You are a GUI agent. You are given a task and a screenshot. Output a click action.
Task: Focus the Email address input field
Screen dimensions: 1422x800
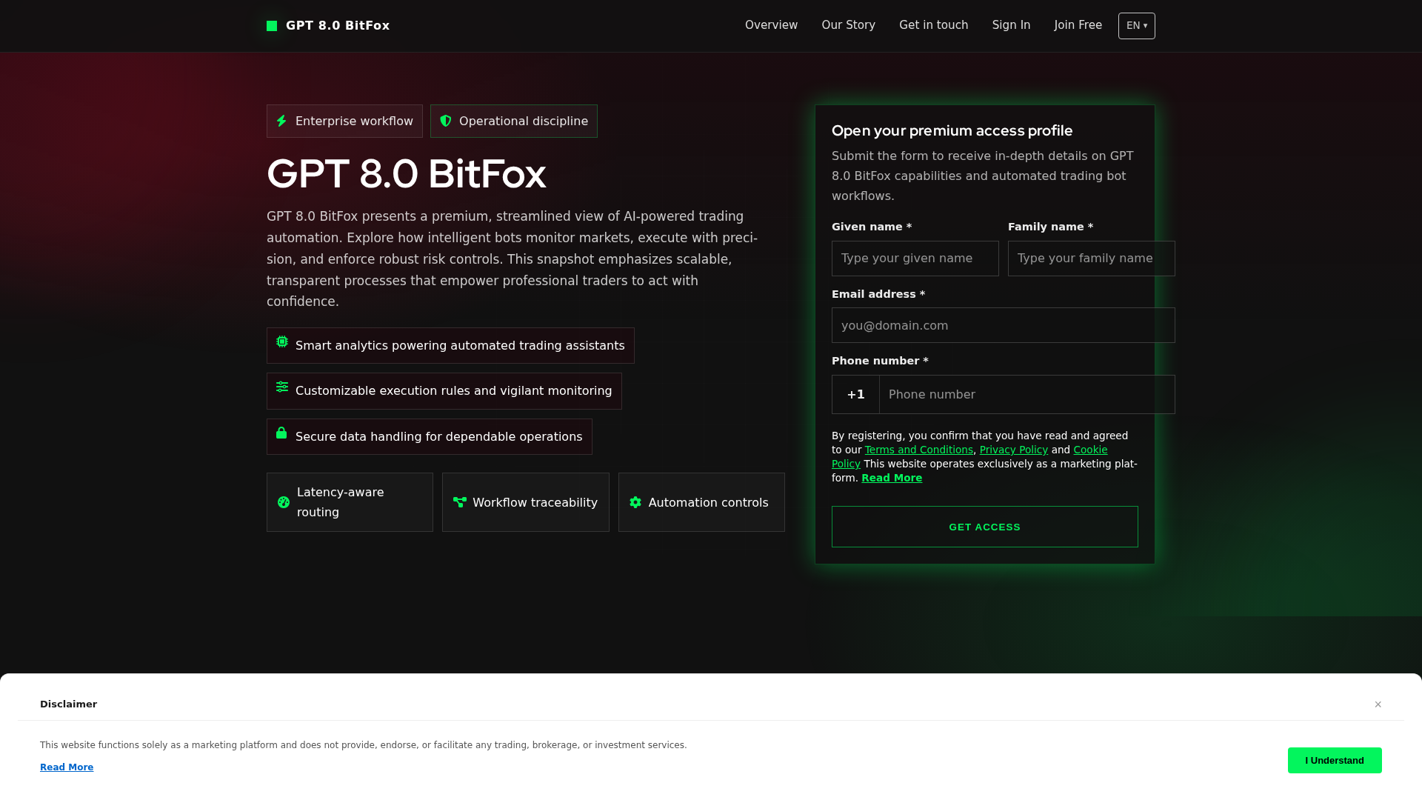pyautogui.click(x=1004, y=325)
